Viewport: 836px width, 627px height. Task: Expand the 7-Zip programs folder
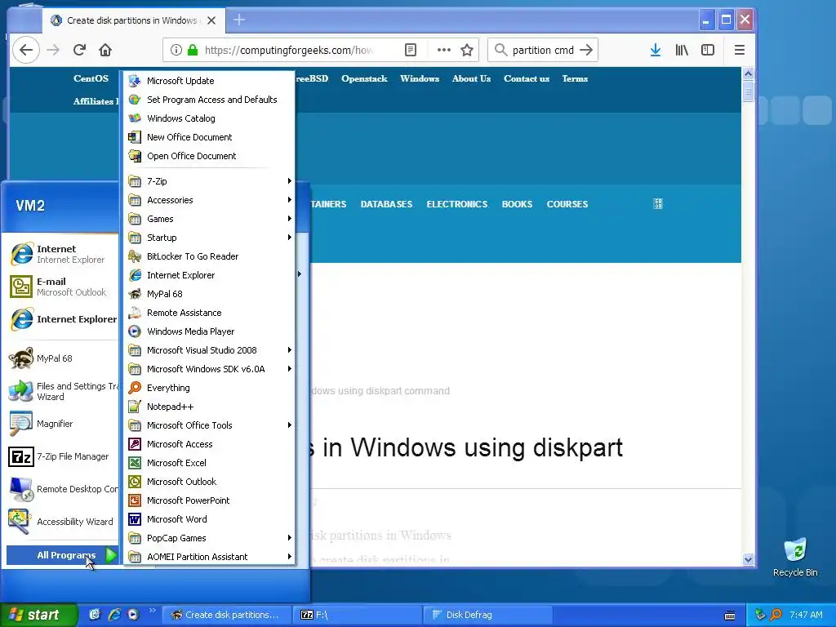click(x=209, y=181)
